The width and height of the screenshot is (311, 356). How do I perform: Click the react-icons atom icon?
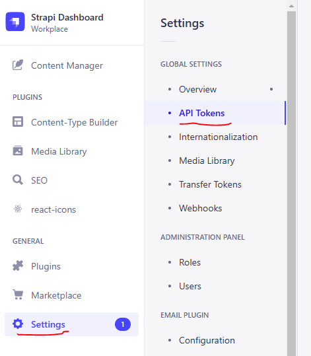coord(18,209)
